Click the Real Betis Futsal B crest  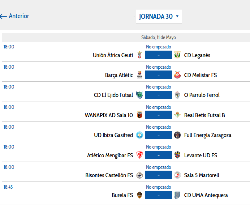click(x=177, y=115)
